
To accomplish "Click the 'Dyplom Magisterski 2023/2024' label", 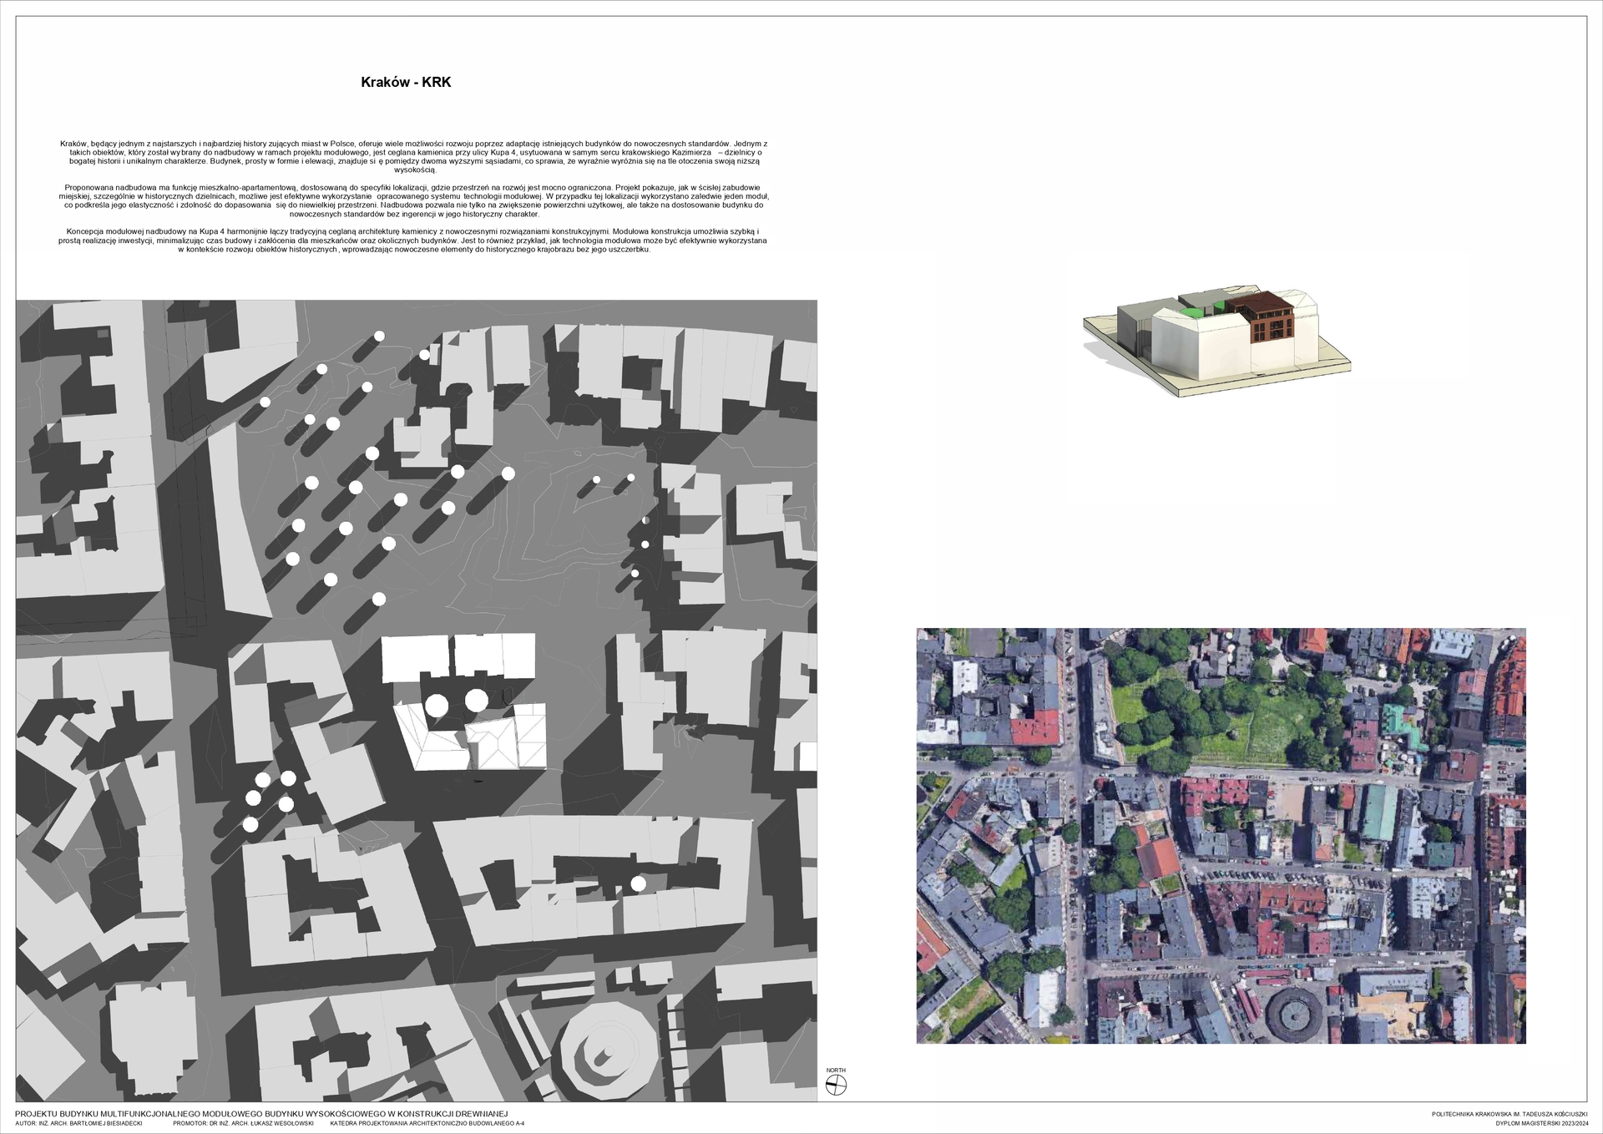I will tap(1540, 1124).
